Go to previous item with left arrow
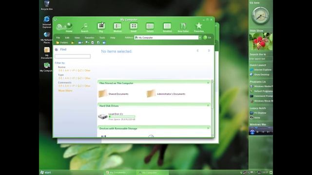 197,51
